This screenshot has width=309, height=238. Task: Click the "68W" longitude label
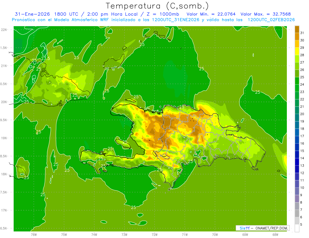click(x=275, y=234)
